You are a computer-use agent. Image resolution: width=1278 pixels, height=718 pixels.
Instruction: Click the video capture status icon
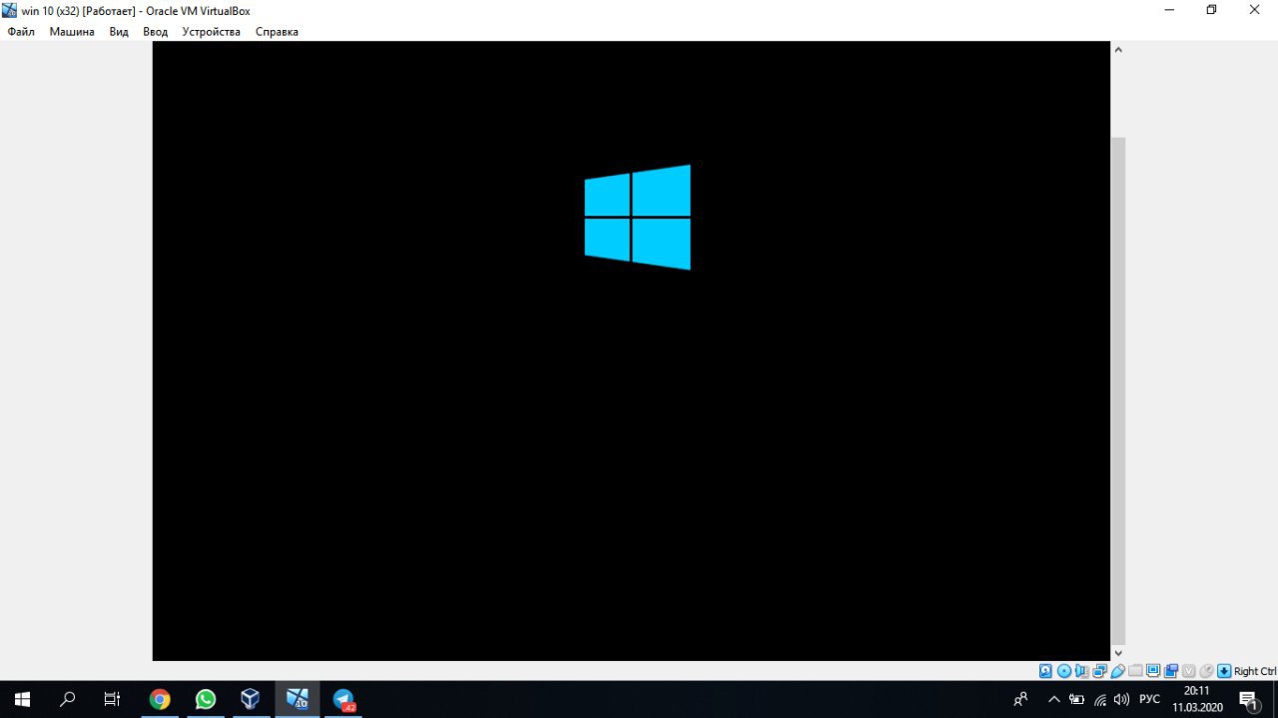pos(1171,671)
